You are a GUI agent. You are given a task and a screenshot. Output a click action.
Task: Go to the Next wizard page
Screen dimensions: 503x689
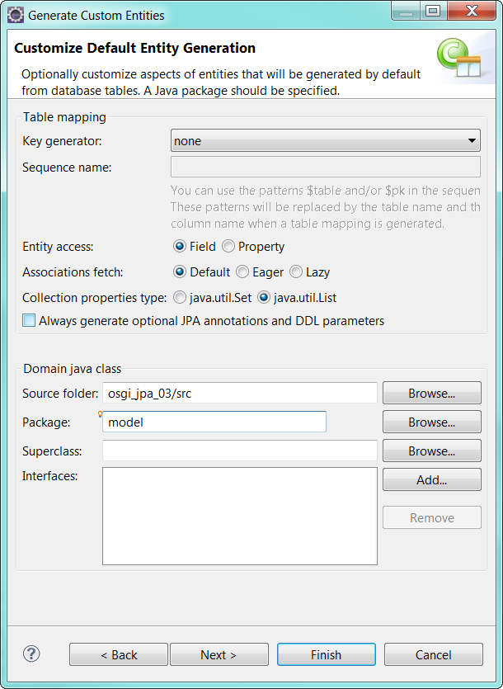(x=218, y=654)
